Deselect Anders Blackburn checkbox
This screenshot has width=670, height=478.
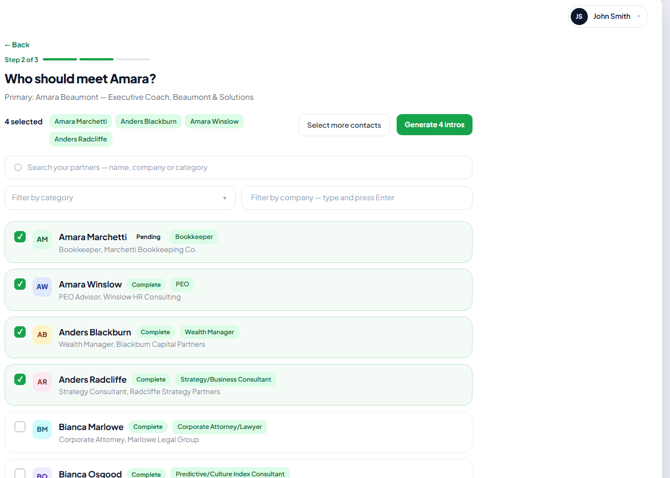(20, 332)
